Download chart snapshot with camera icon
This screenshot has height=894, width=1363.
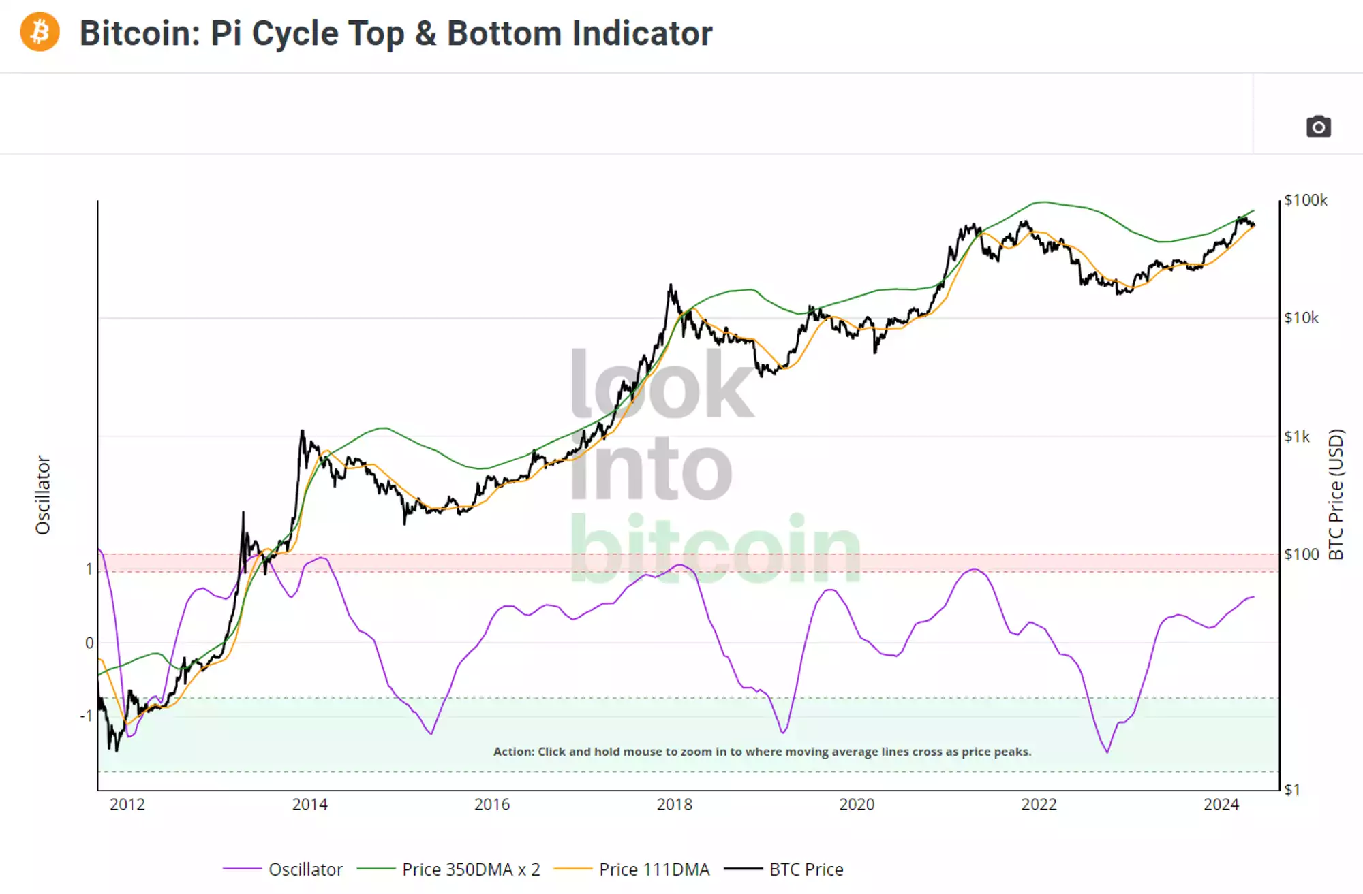(1318, 127)
